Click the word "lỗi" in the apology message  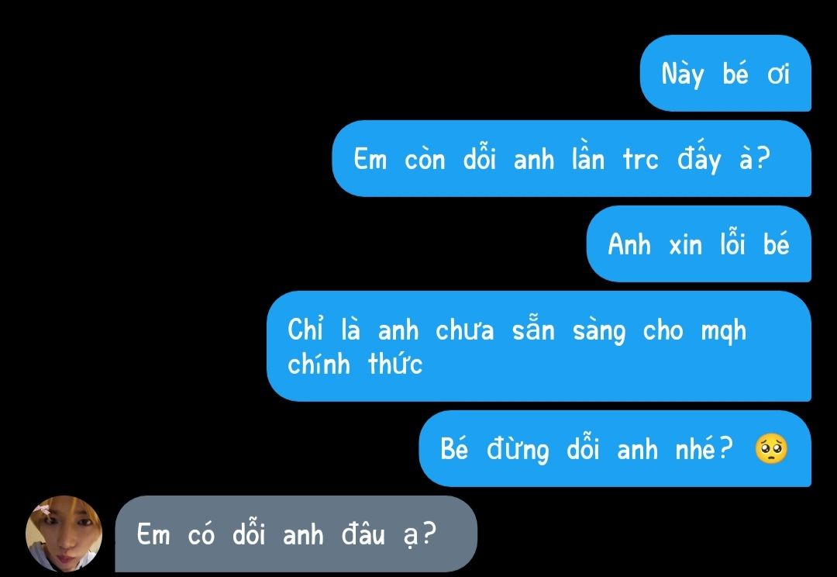[732, 243]
